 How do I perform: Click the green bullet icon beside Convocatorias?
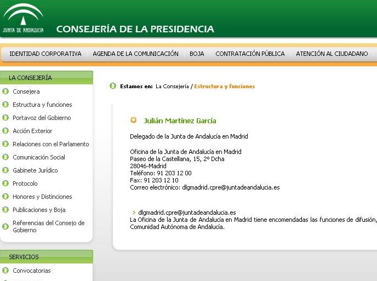click(5, 271)
